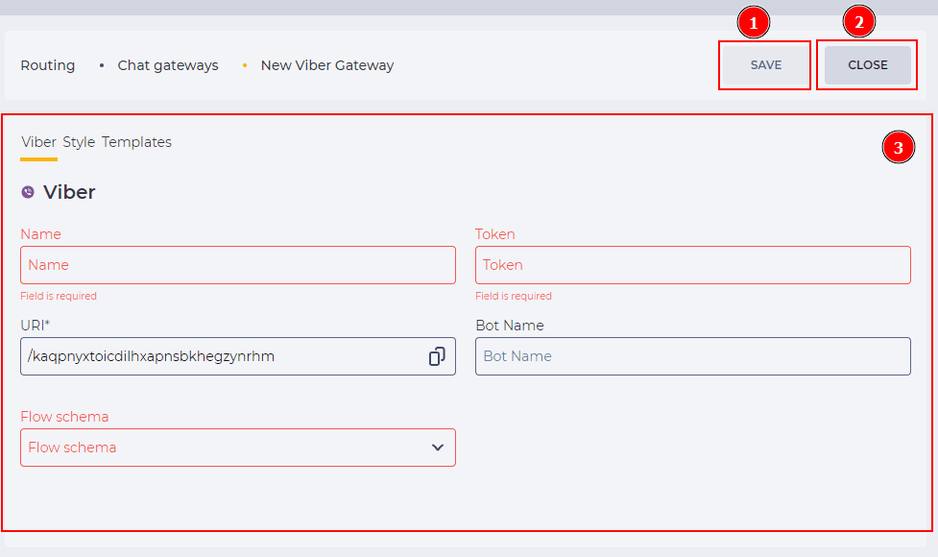Viewport: 938px width, 557px height.
Task: Focus the Bot Name field
Action: pos(693,356)
